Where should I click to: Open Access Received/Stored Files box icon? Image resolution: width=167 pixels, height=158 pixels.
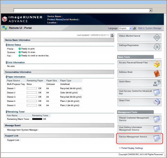point(157,64)
